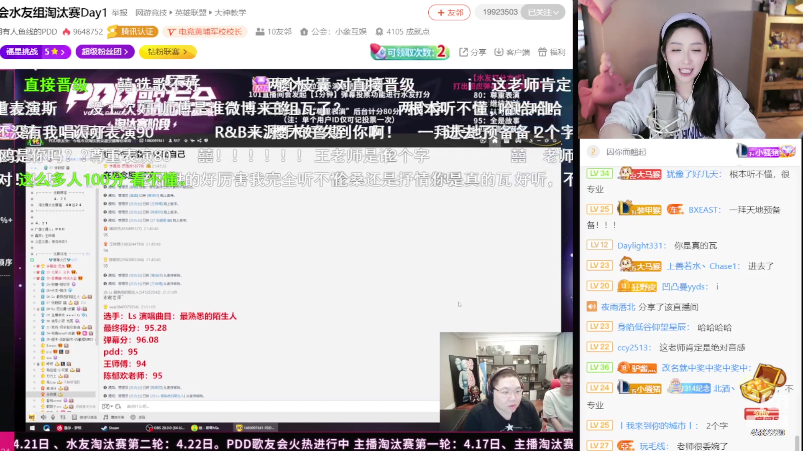The height and width of the screenshot is (451, 803).
Task: Click username BXEAST in chat
Action: pos(704,210)
